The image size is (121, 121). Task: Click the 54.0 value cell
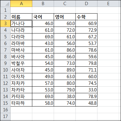[43, 63]
